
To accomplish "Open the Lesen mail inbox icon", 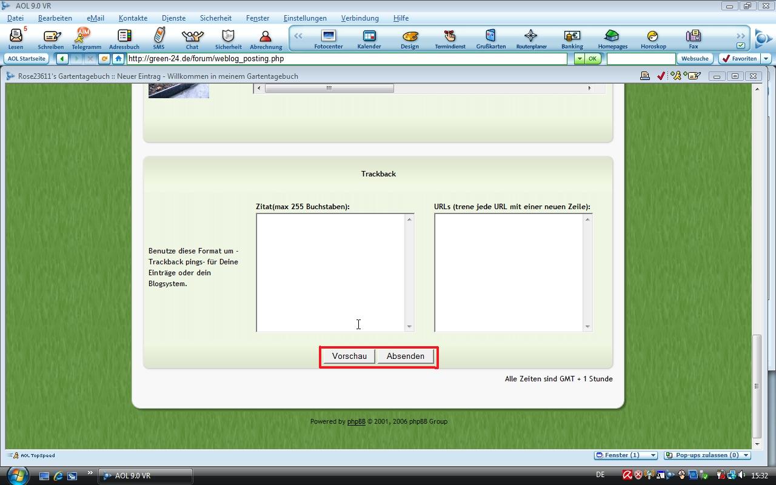I will tap(16, 38).
